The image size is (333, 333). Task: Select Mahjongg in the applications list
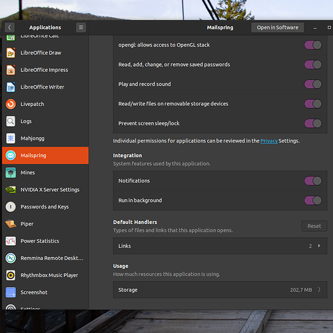pos(45,139)
